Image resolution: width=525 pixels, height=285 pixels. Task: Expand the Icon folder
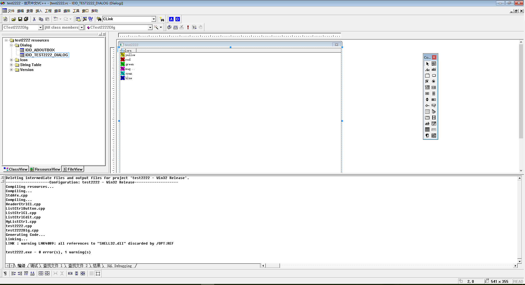(11, 60)
